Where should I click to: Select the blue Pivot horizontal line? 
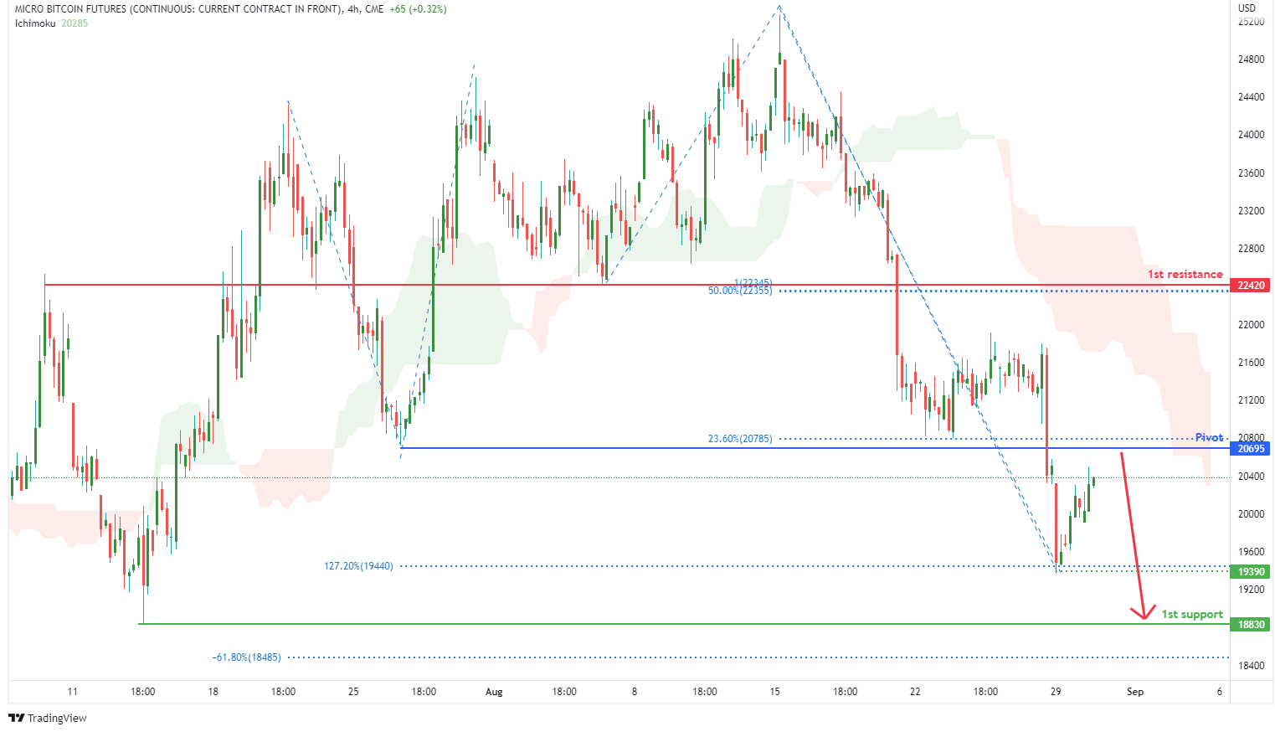point(815,448)
